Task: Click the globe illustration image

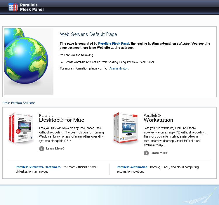Action: point(29,62)
